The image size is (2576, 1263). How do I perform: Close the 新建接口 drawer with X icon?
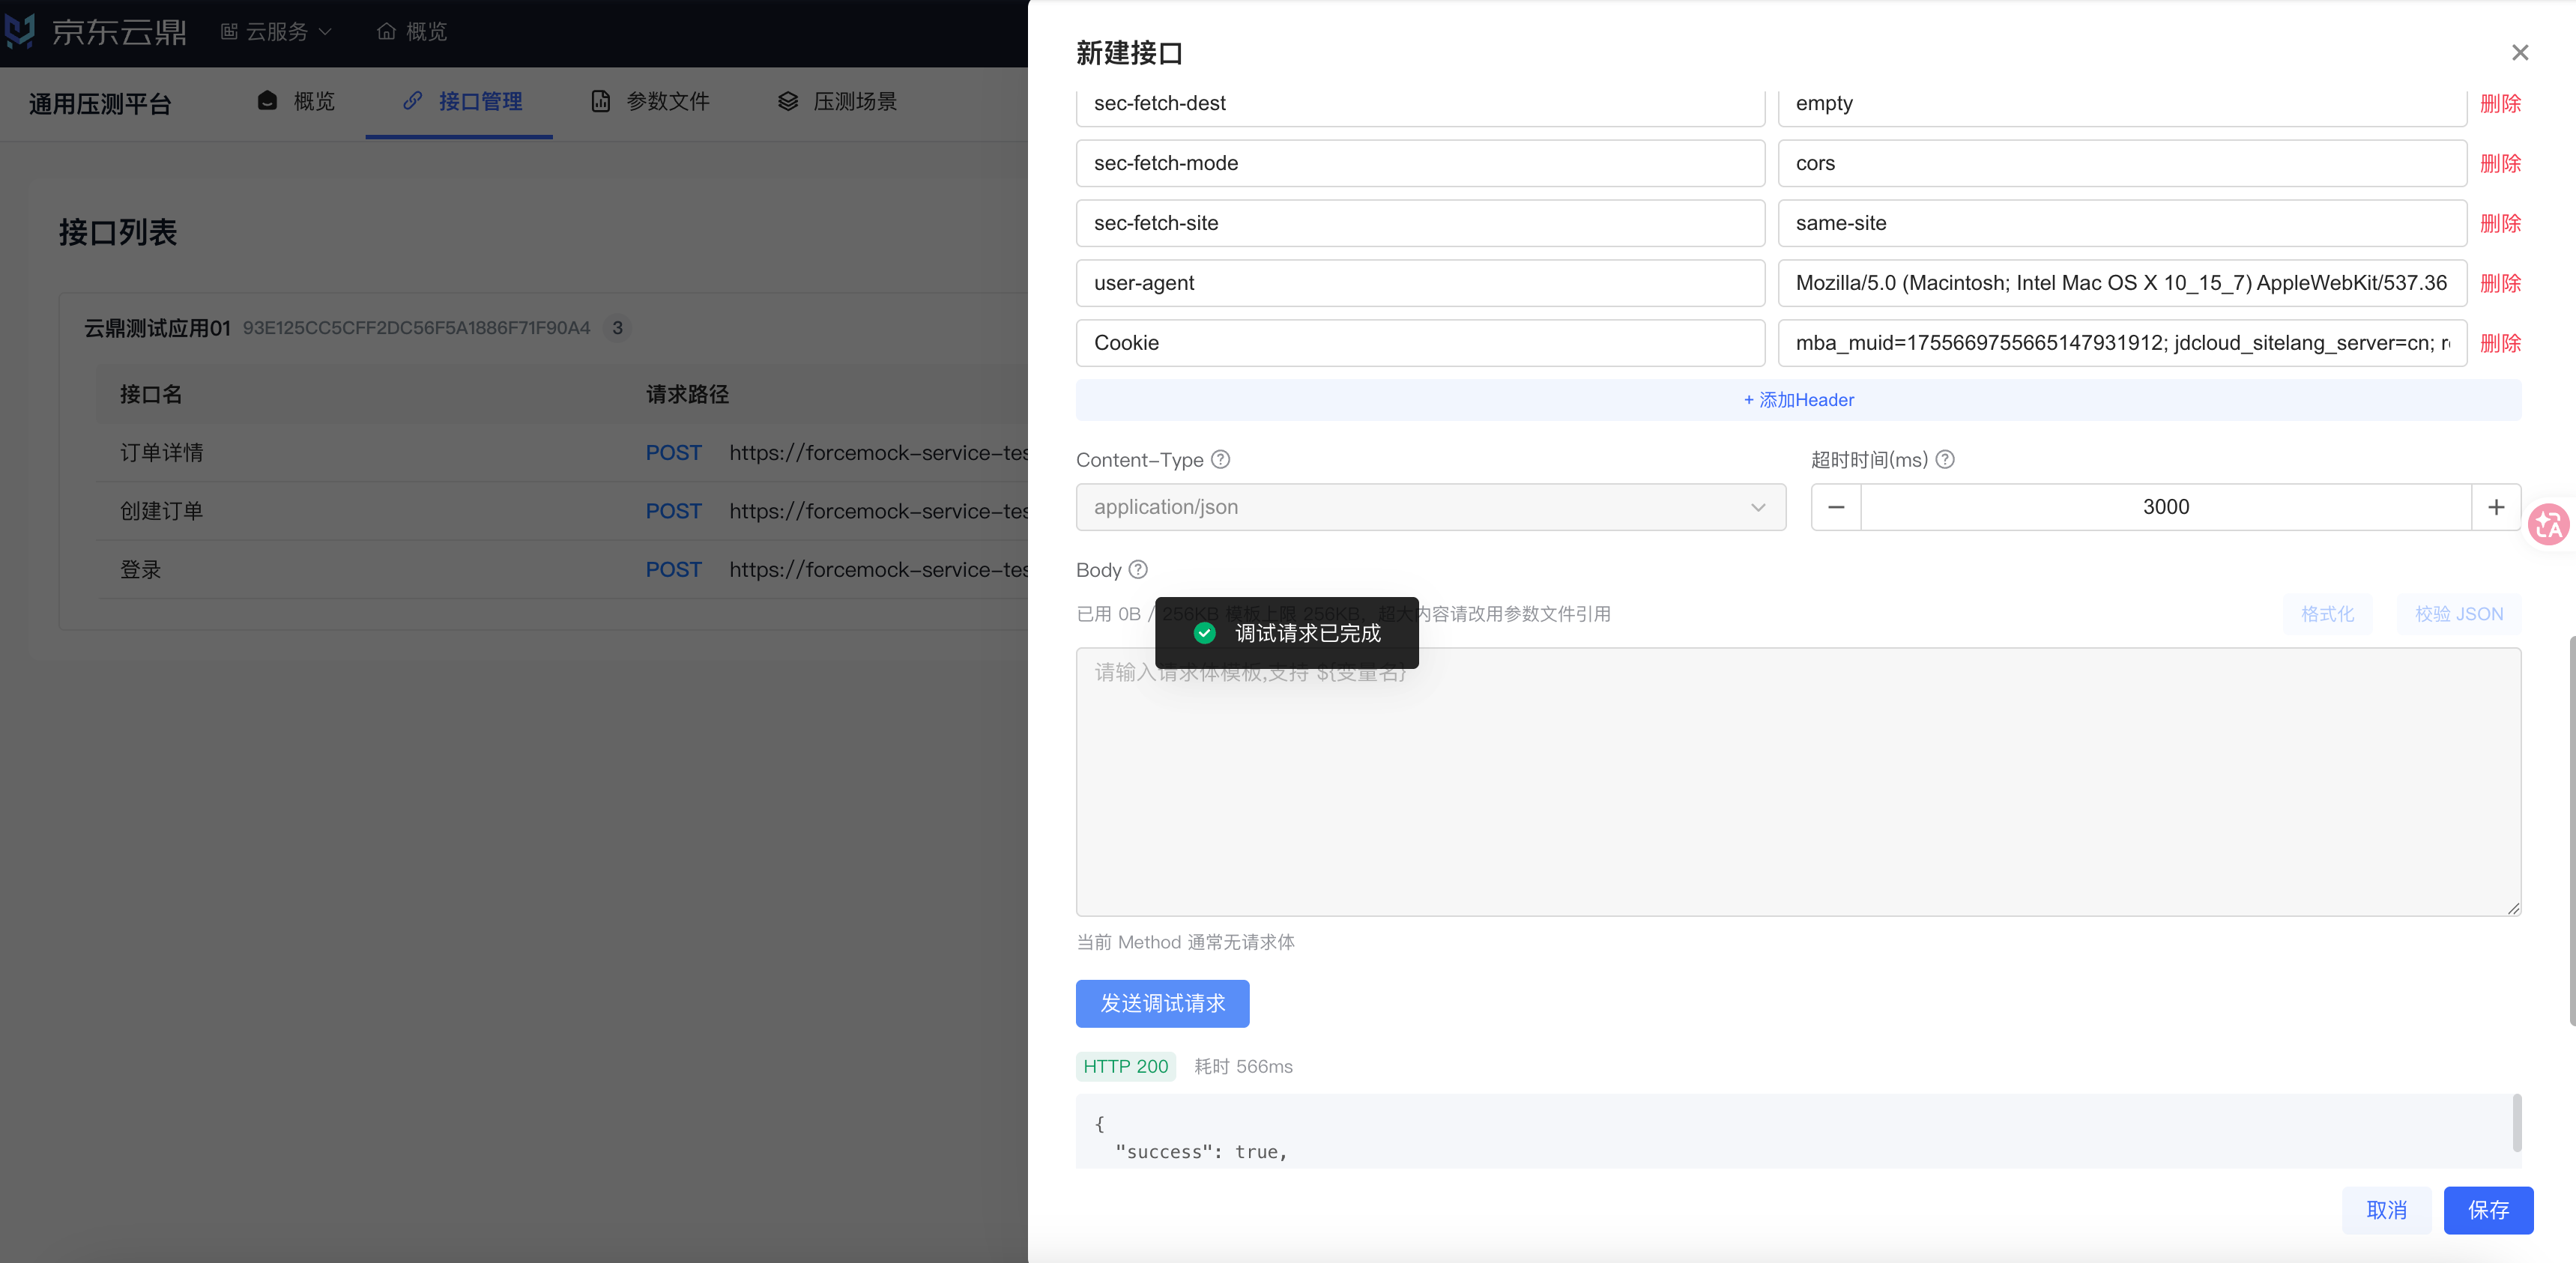point(2520,53)
